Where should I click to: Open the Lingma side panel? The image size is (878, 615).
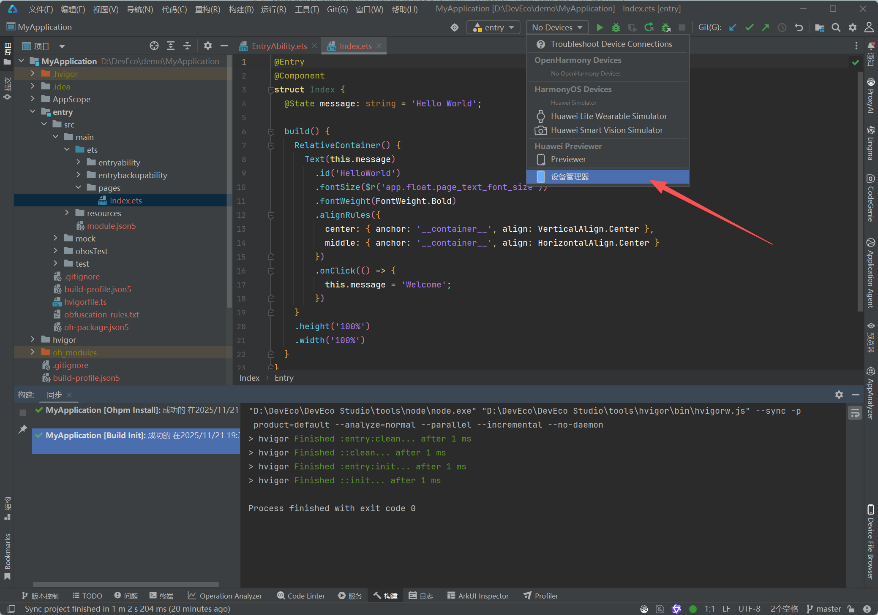871,143
